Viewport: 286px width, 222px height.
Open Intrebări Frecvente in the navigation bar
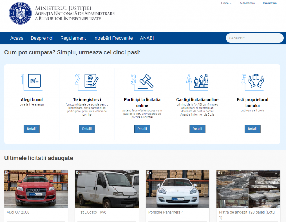pos(113,38)
